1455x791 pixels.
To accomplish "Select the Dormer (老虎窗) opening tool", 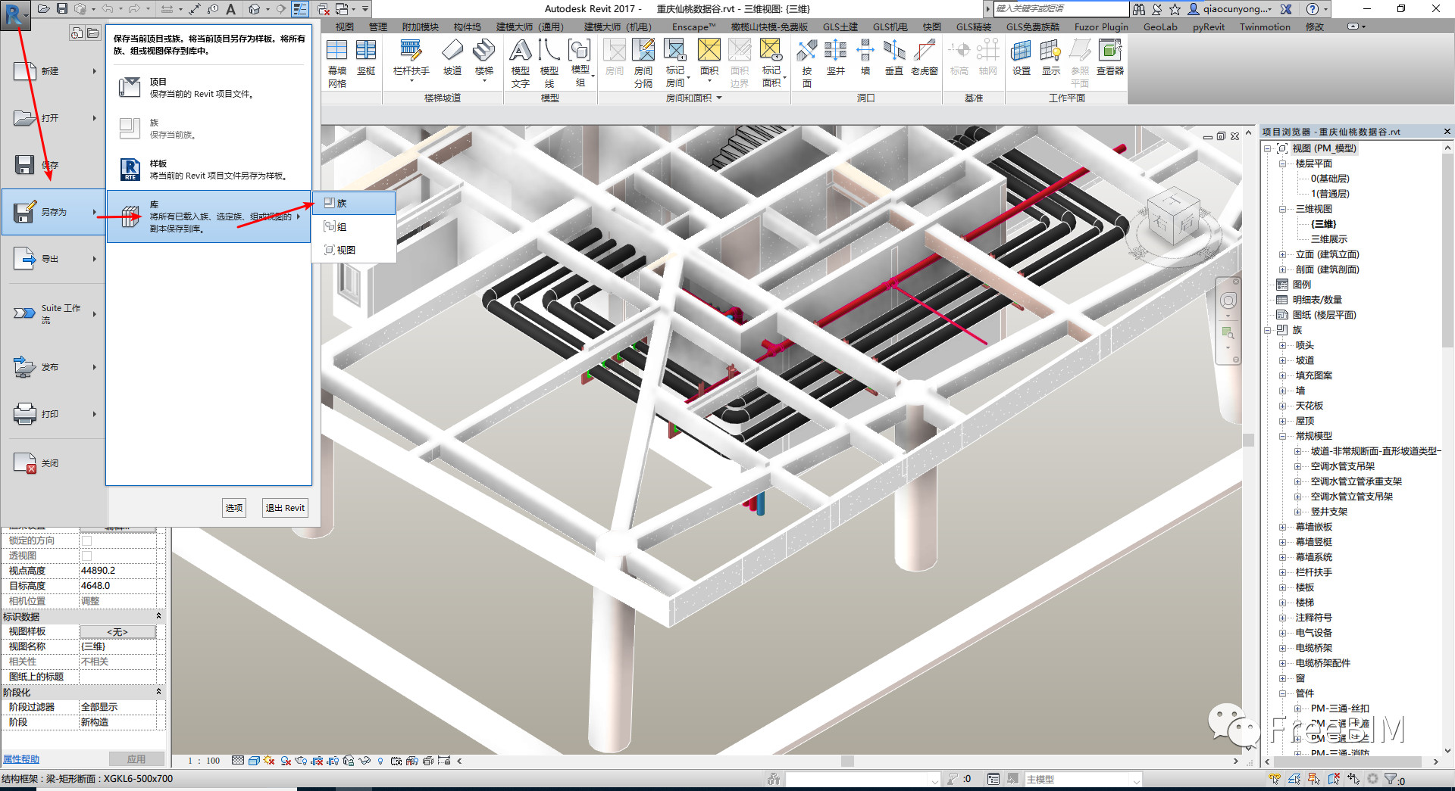I will [925, 58].
